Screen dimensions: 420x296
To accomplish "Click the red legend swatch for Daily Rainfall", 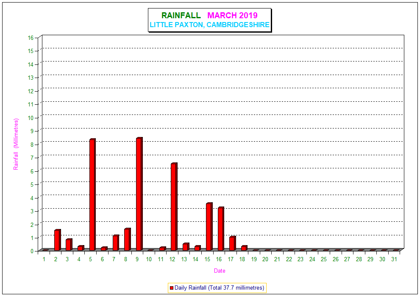I will [172, 288].
